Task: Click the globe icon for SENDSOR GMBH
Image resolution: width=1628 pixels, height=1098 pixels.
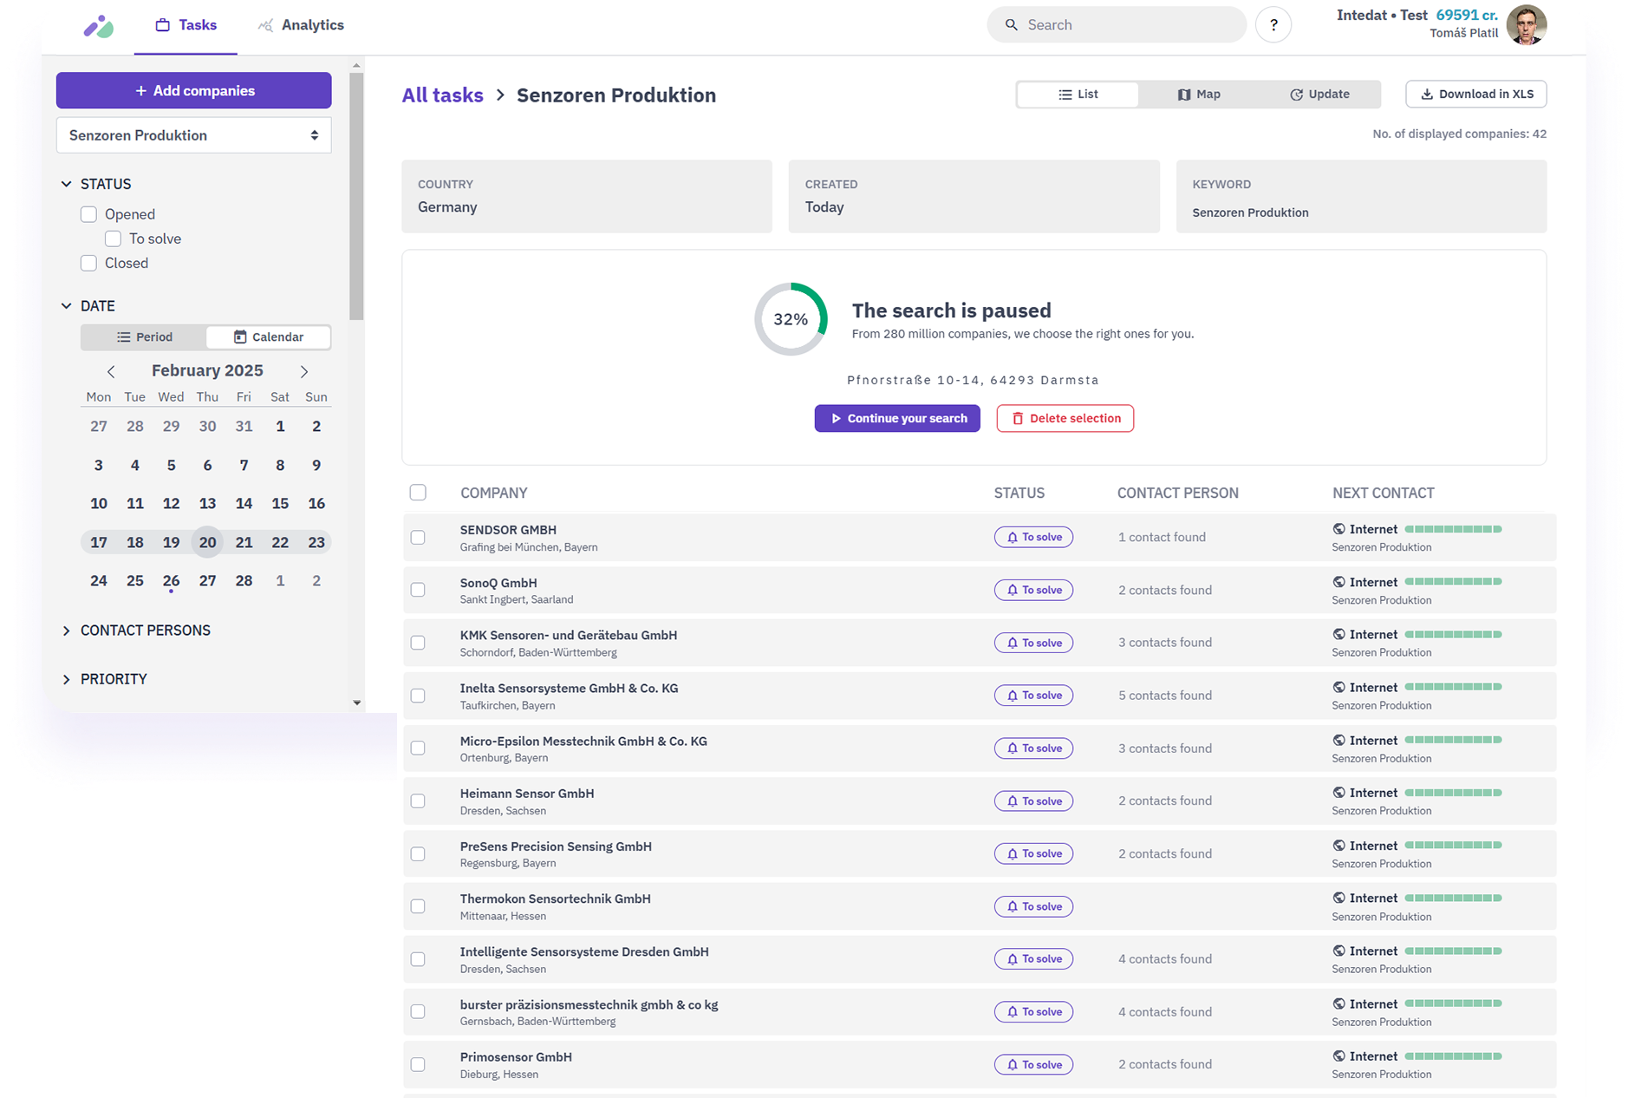Action: [1338, 529]
